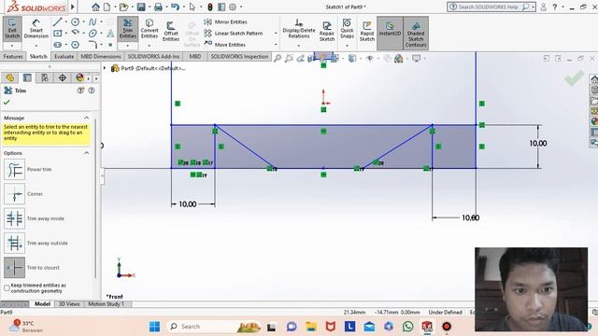This screenshot has width=598, height=336.
Task: Click the green OK checkmark in the Trim panel
Action: 7,102
